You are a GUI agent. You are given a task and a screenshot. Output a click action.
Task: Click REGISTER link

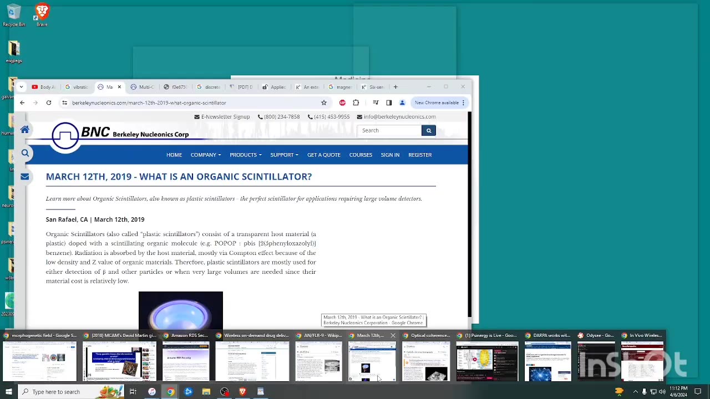click(x=420, y=155)
